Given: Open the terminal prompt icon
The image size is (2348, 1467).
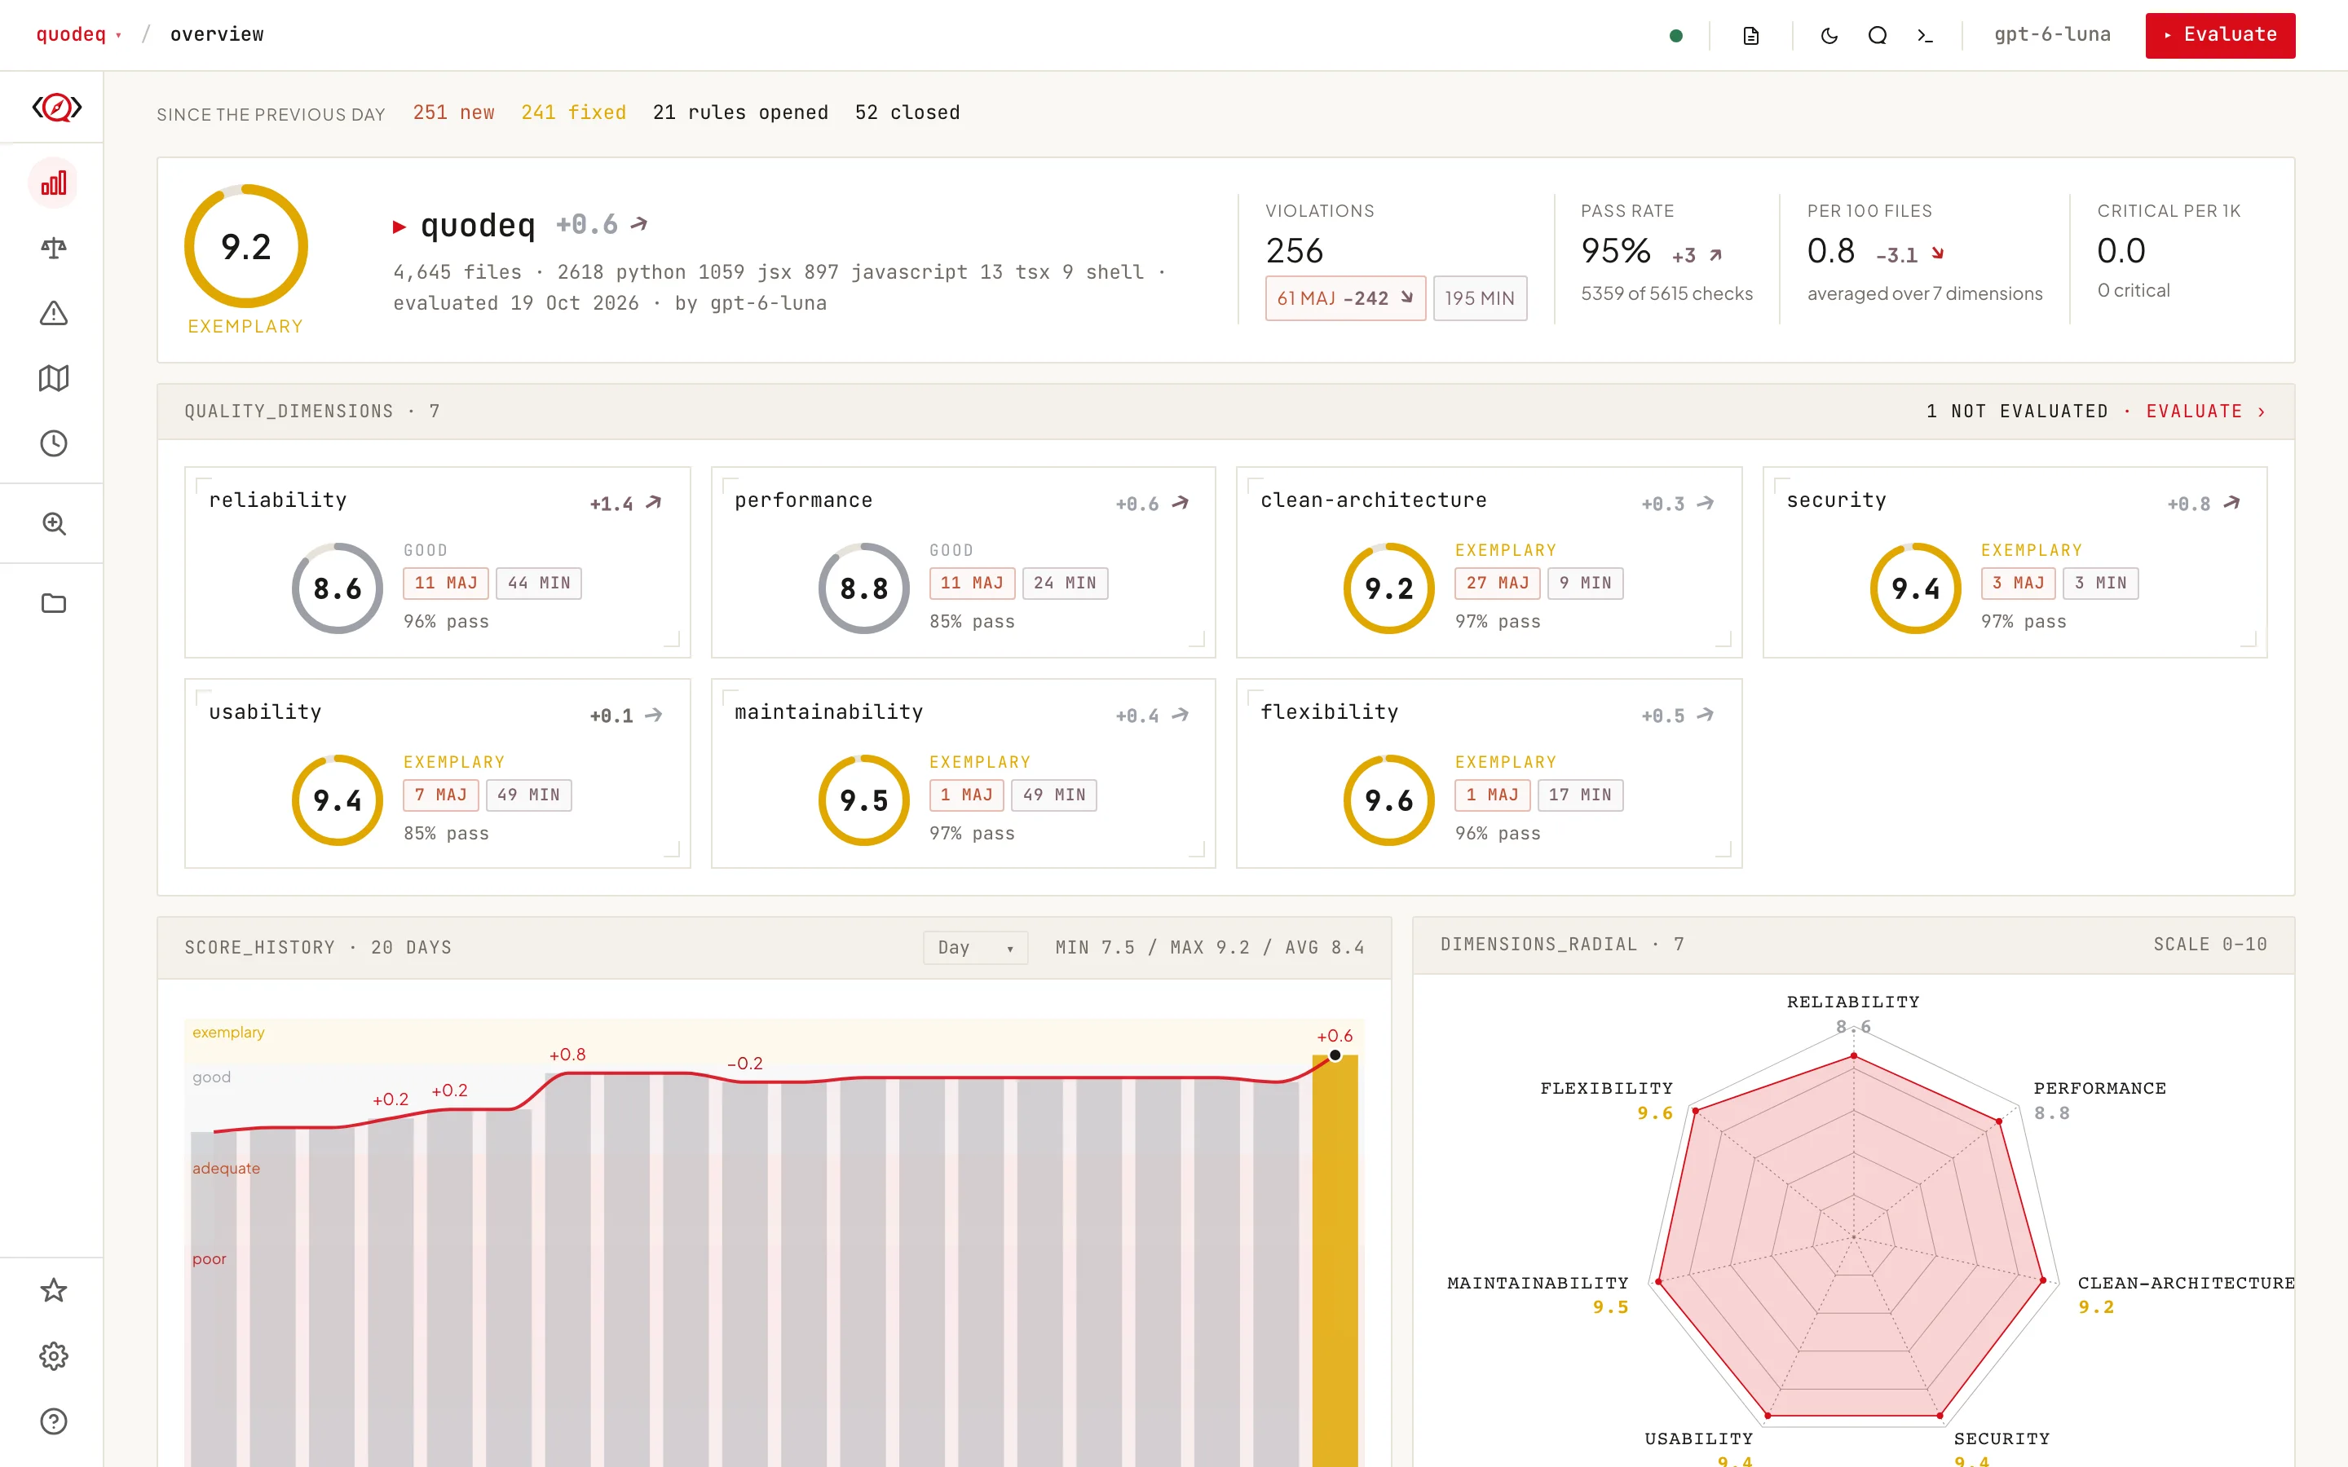Looking at the screenshot, I should point(1925,36).
